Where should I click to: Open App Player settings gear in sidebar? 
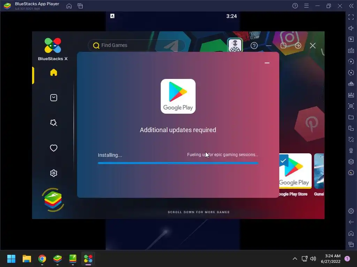tap(351, 211)
